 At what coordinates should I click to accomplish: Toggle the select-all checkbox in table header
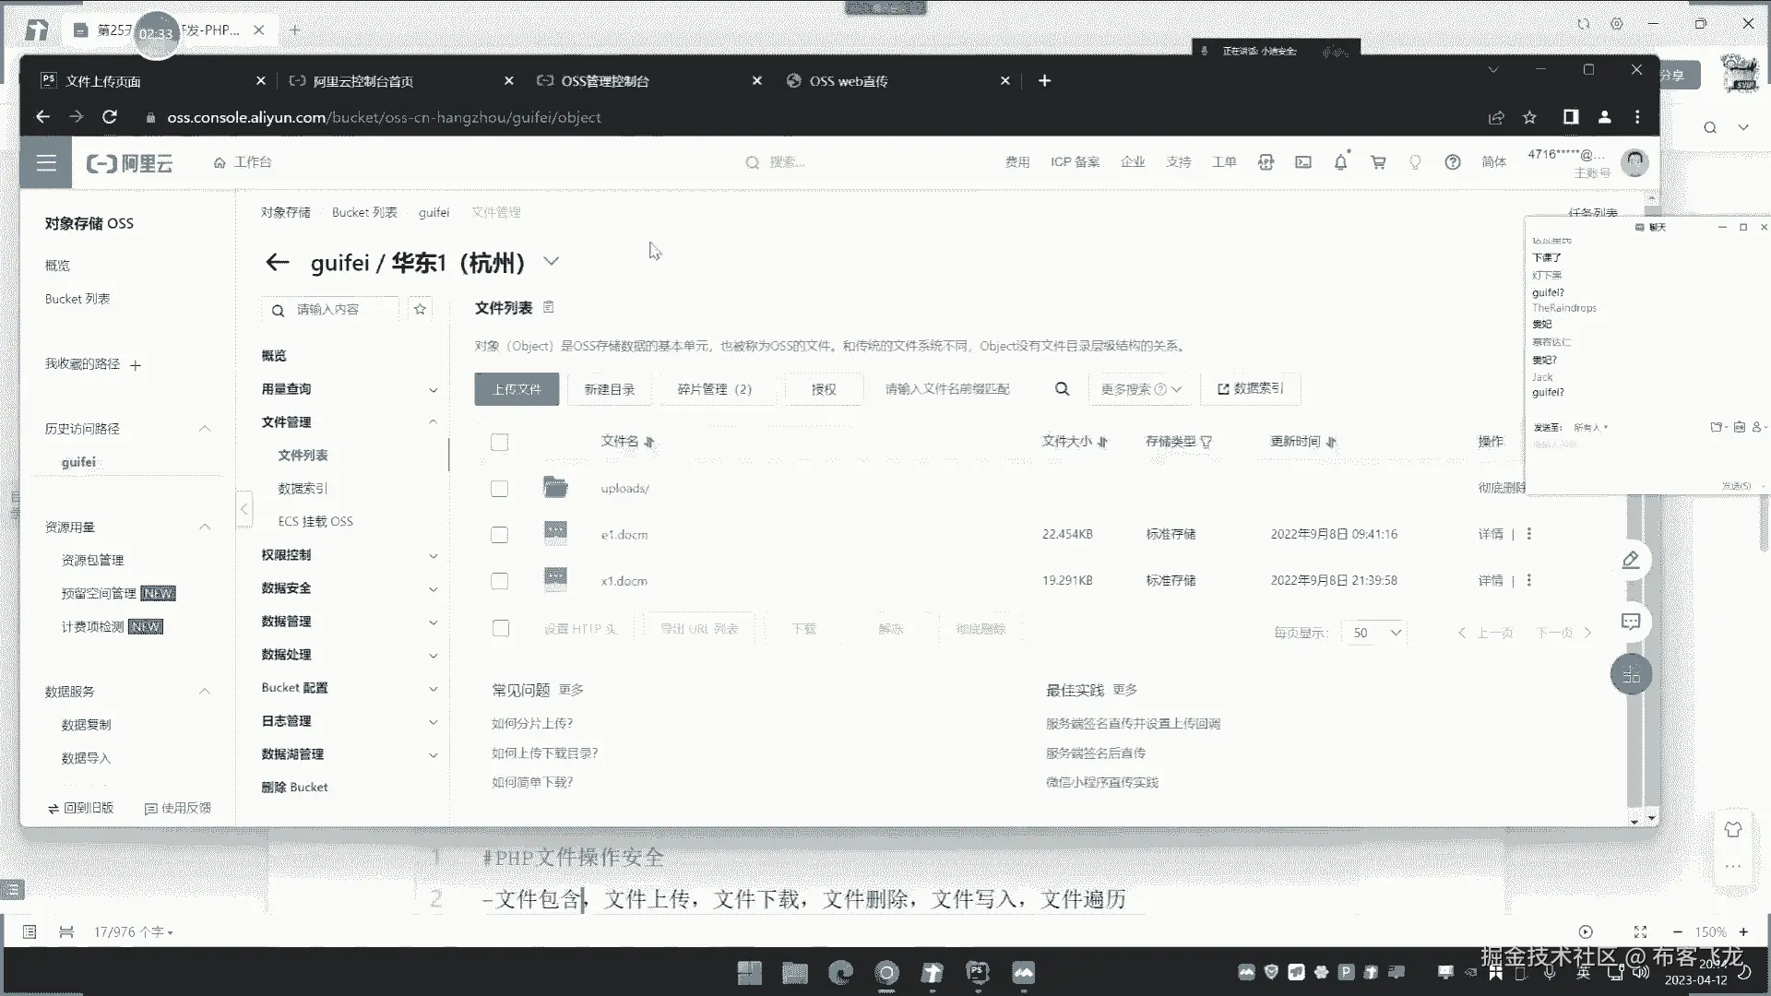pyautogui.click(x=500, y=443)
